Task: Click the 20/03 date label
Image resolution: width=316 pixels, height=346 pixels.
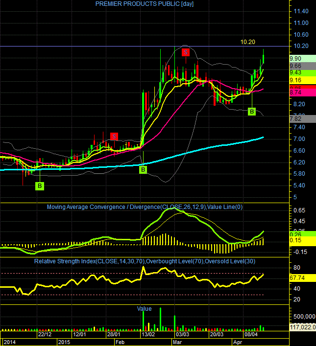Action: pyautogui.click(x=217, y=334)
